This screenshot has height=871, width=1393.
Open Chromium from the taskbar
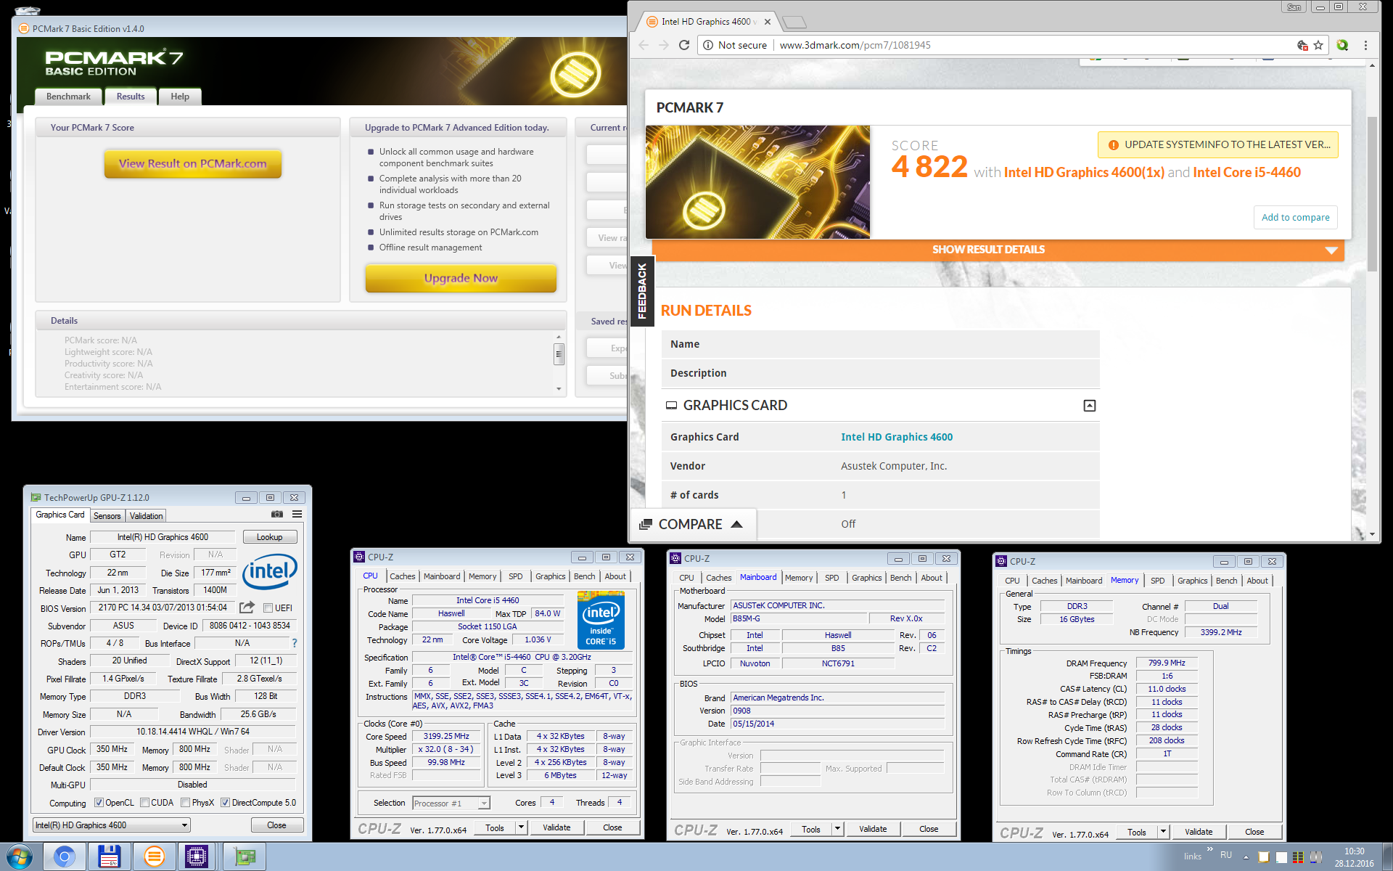point(65,857)
